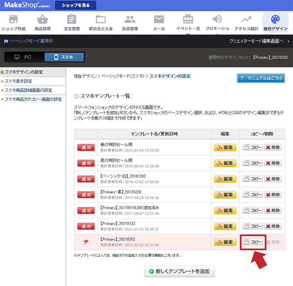
Task: Open 即日売上入金 folder icon
Action: 100,20
